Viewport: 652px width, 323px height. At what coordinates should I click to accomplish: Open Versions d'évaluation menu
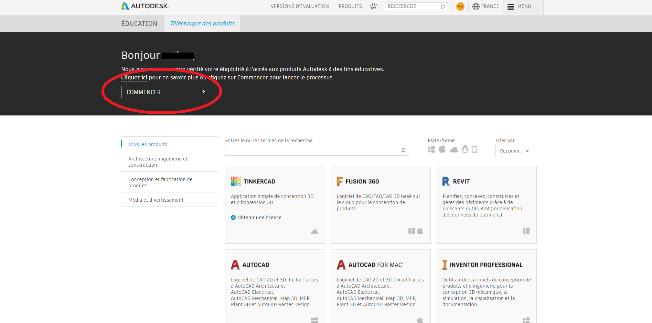point(300,7)
